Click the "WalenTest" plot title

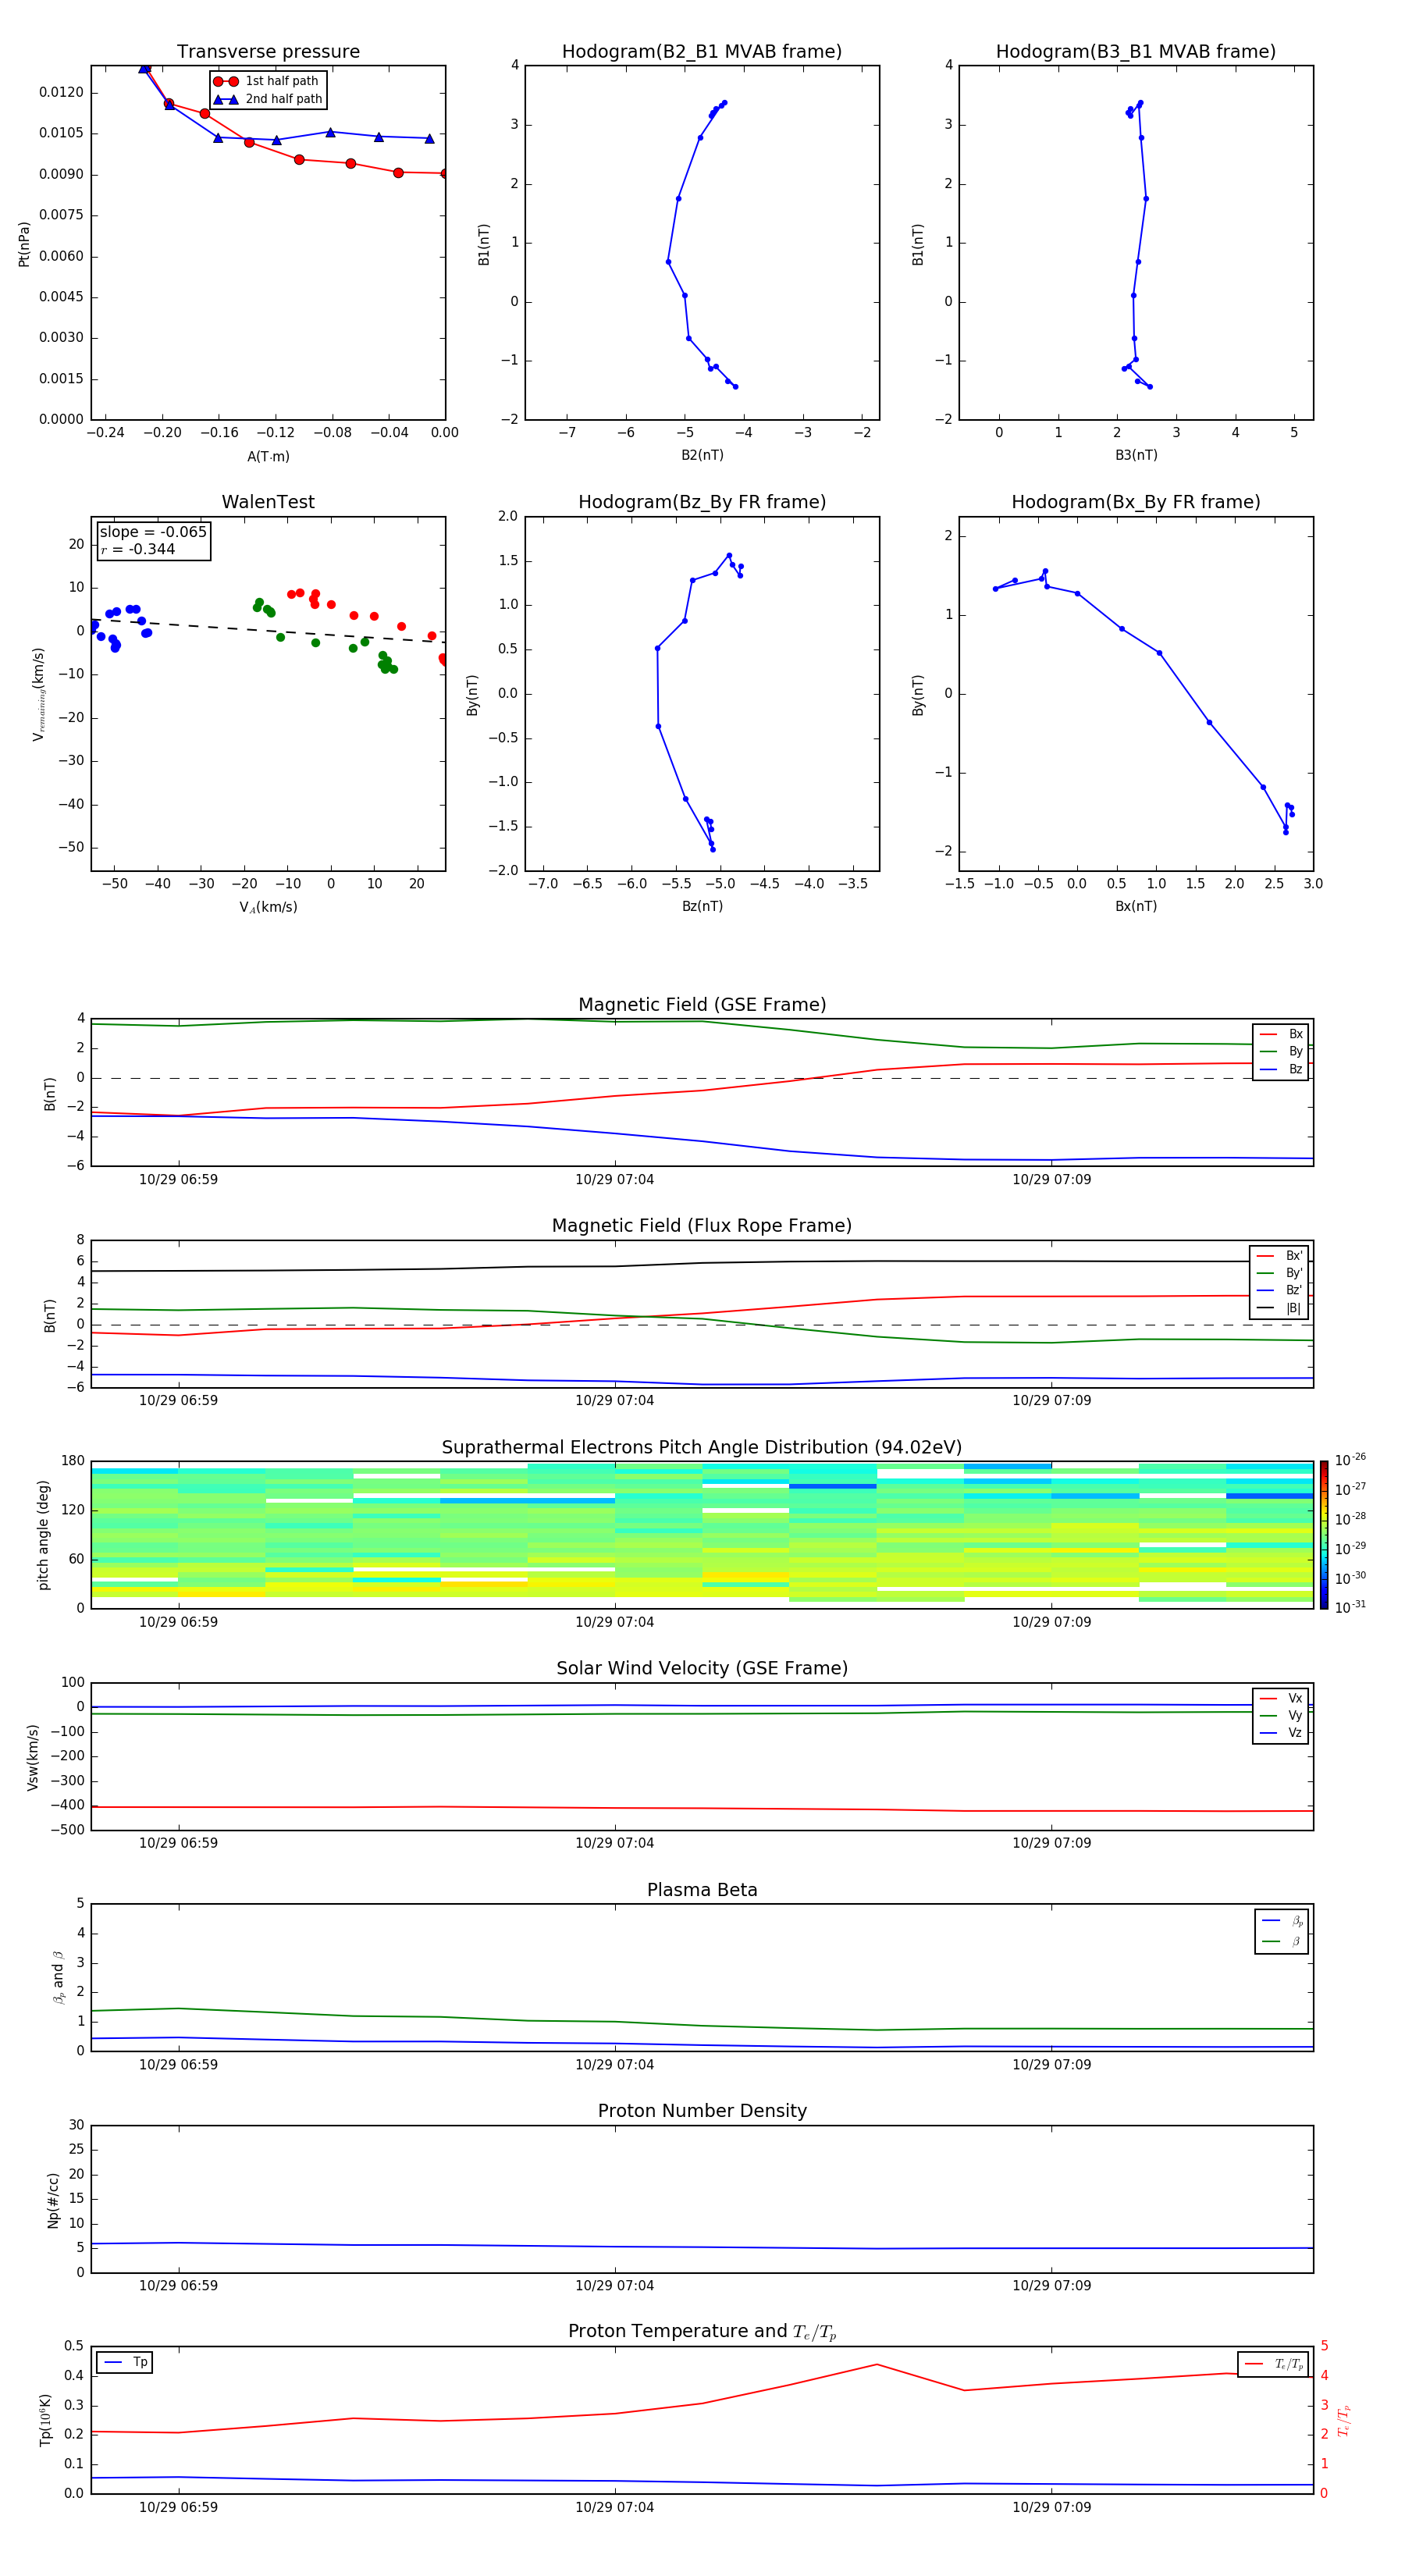point(268,502)
